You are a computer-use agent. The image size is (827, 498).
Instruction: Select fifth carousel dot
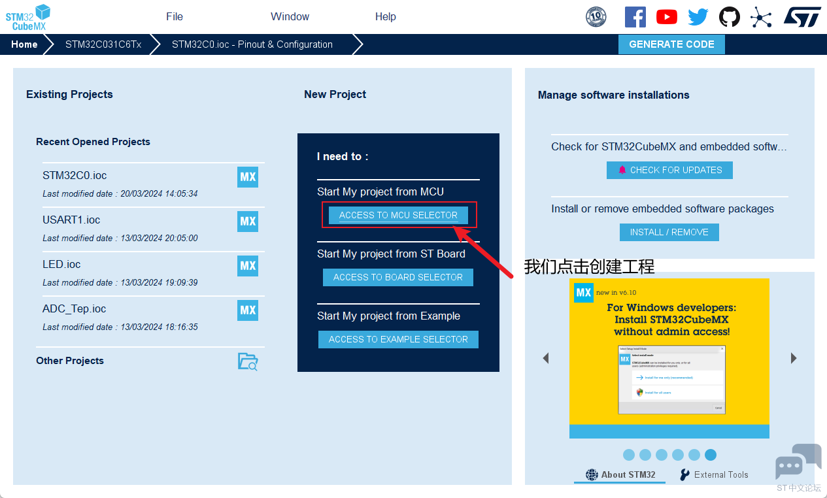point(694,455)
